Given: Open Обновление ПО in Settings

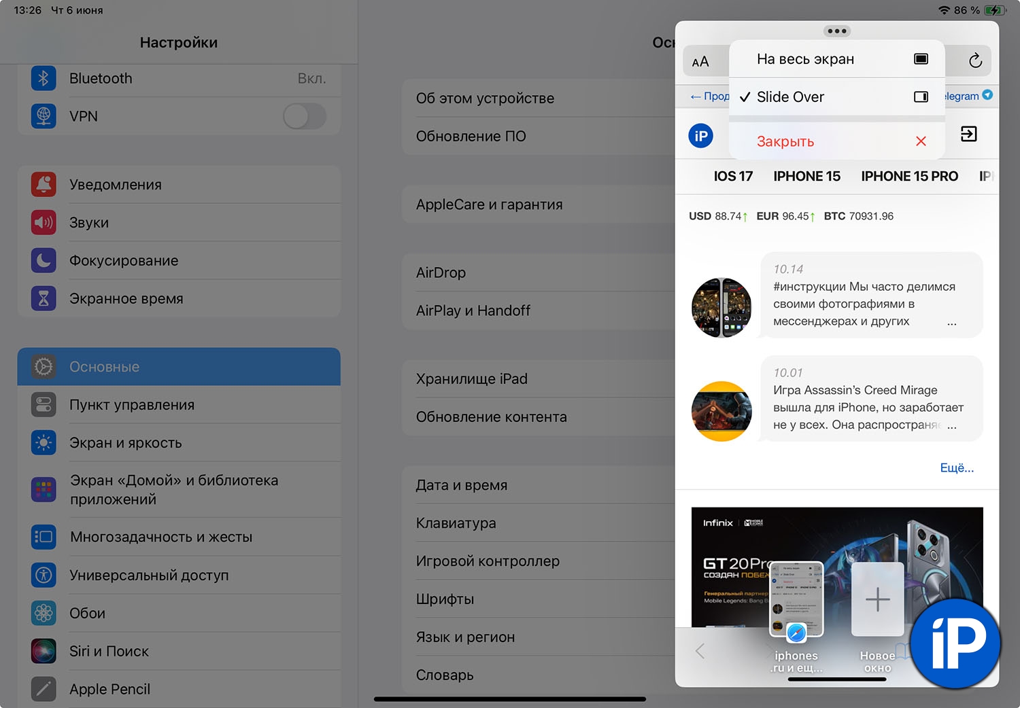Looking at the screenshot, I should coord(539,136).
